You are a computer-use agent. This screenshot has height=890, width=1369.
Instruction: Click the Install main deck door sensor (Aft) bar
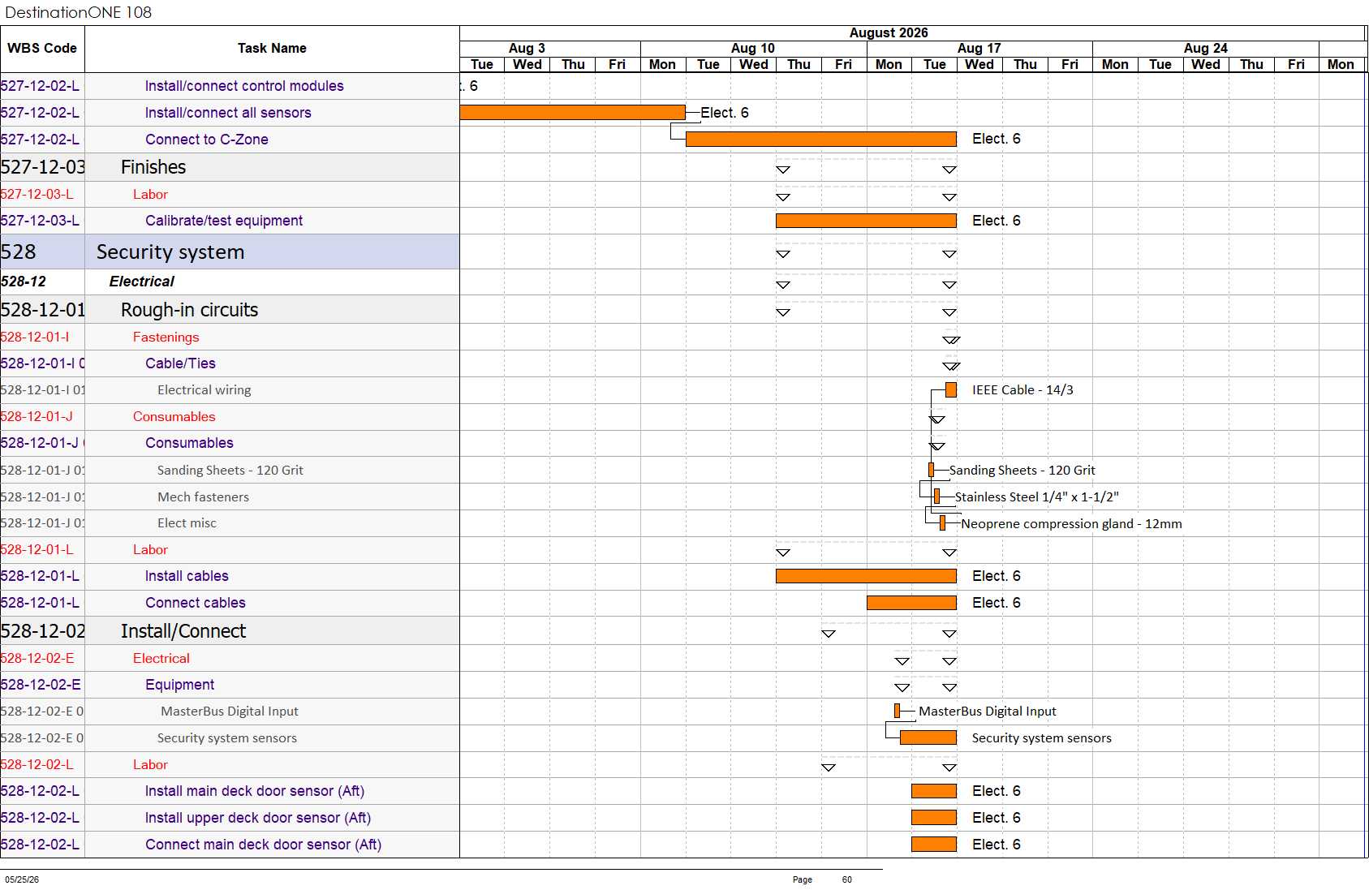933,791
